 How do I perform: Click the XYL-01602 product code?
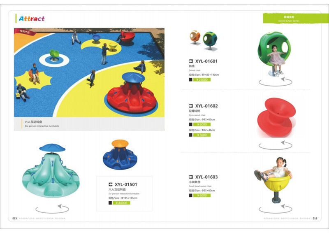206,106
